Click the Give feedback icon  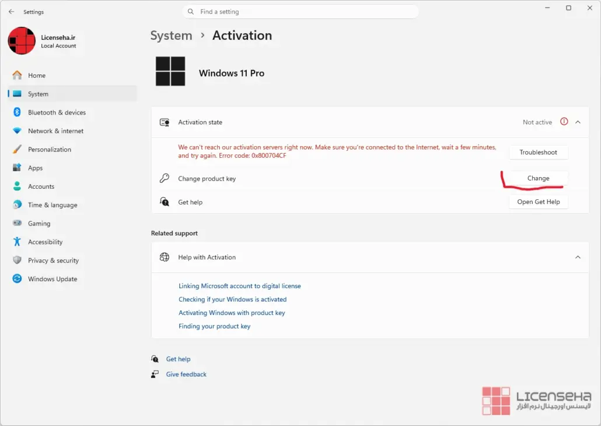155,374
